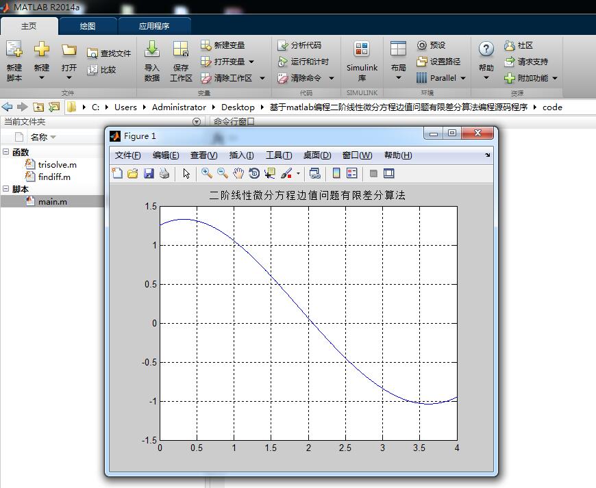
Task: Go up one folder level icon
Action: pos(38,107)
